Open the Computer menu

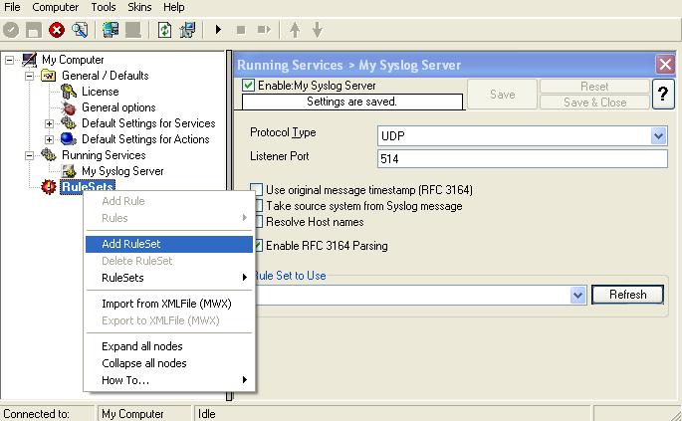[x=55, y=7]
